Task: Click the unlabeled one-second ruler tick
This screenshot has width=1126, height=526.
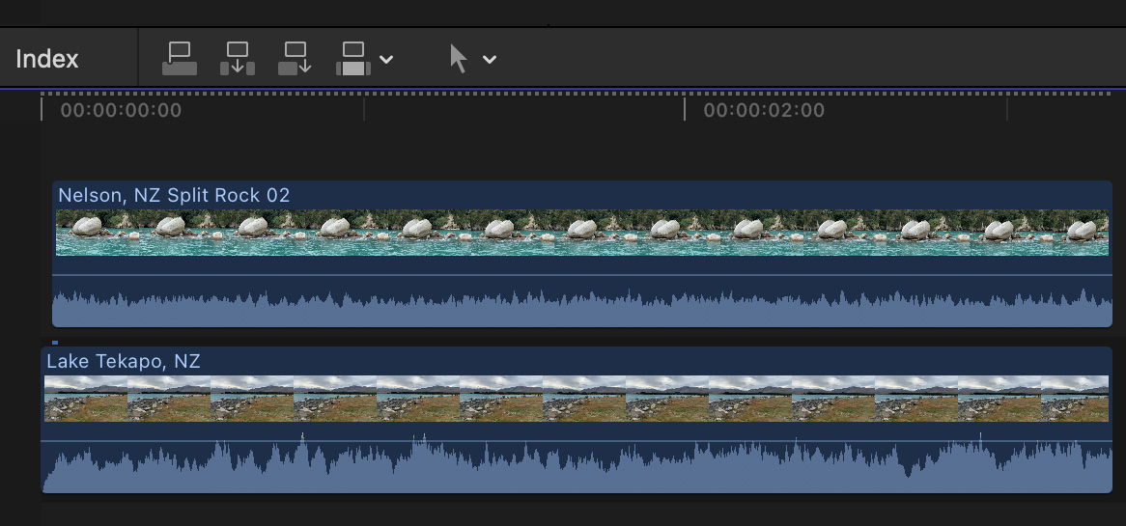Action: 363,110
